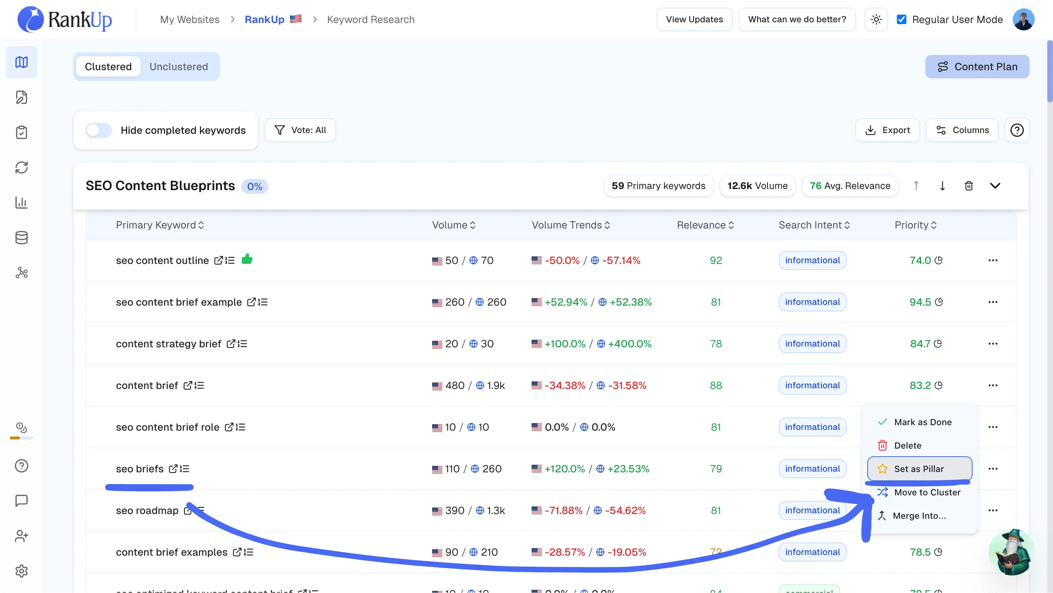Click the wizard assistant avatar
This screenshot has height=593, width=1053.
pos(1011,552)
